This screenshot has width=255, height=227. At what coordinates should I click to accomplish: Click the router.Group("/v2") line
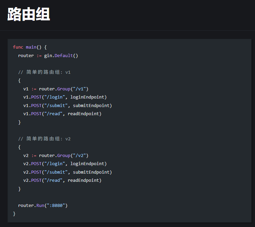56,155
